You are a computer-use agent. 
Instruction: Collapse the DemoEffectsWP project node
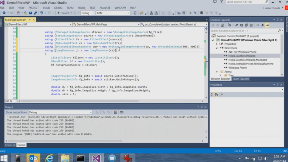point(213,40)
